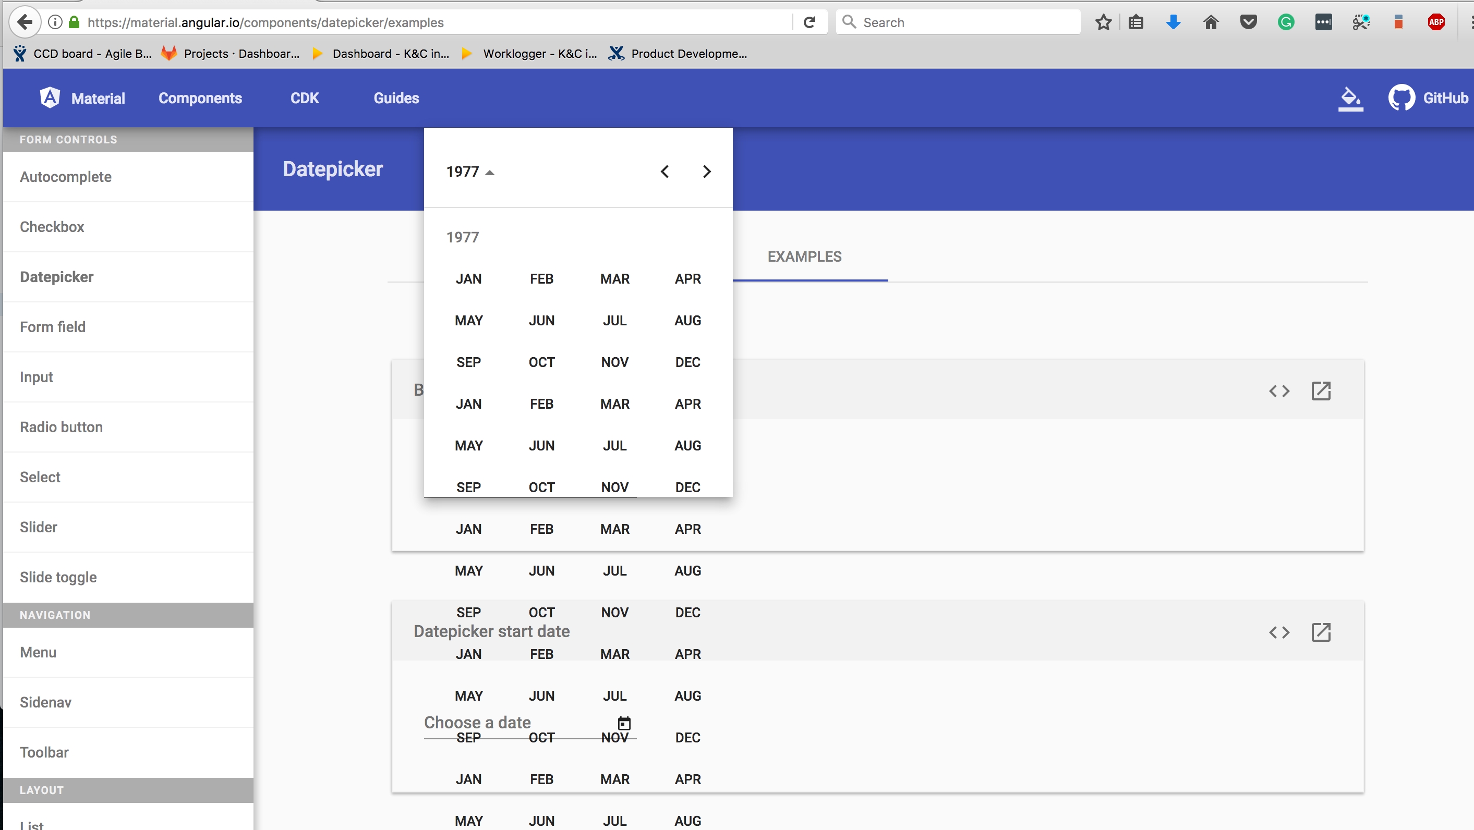Click the calendar icon in date input
The height and width of the screenshot is (830, 1474).
[625, 723]
